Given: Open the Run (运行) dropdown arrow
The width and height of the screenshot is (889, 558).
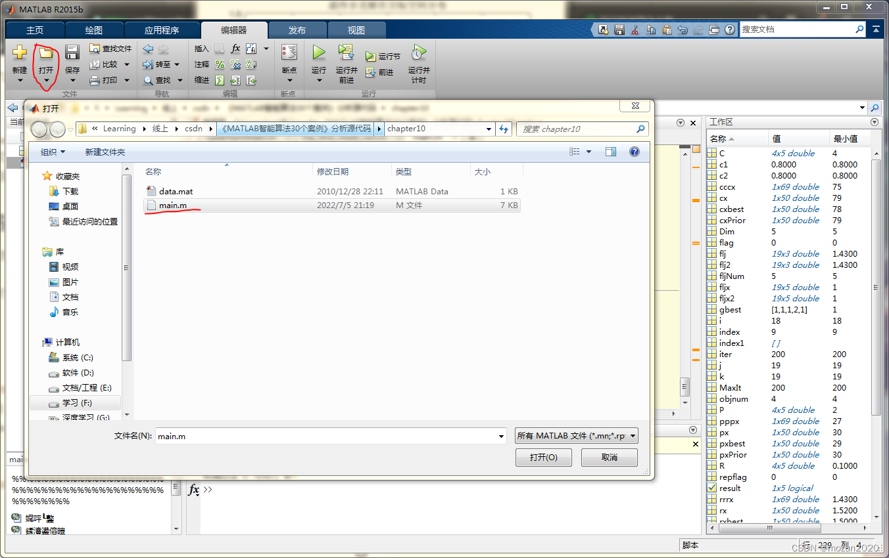Looking at the screenshot, I should click(x=319, y=81).
